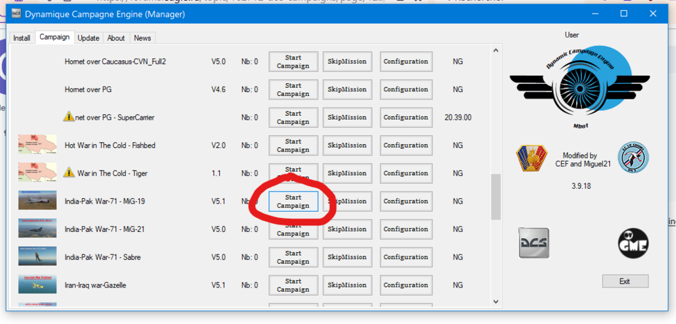The width and height of the screenshot is (676, 324).
Task: Select the 'Hornet over PG' campaign name
Action: tap(88, 90)
